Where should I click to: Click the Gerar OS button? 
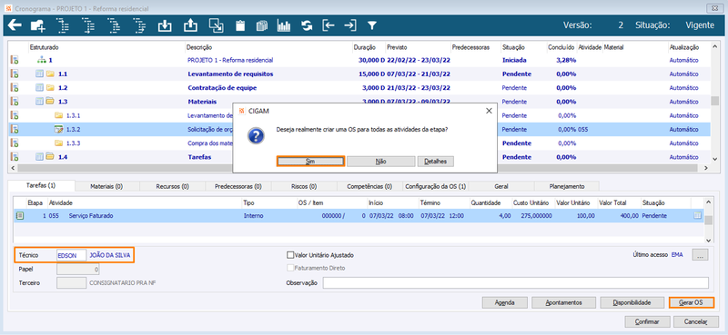[691, 302]
